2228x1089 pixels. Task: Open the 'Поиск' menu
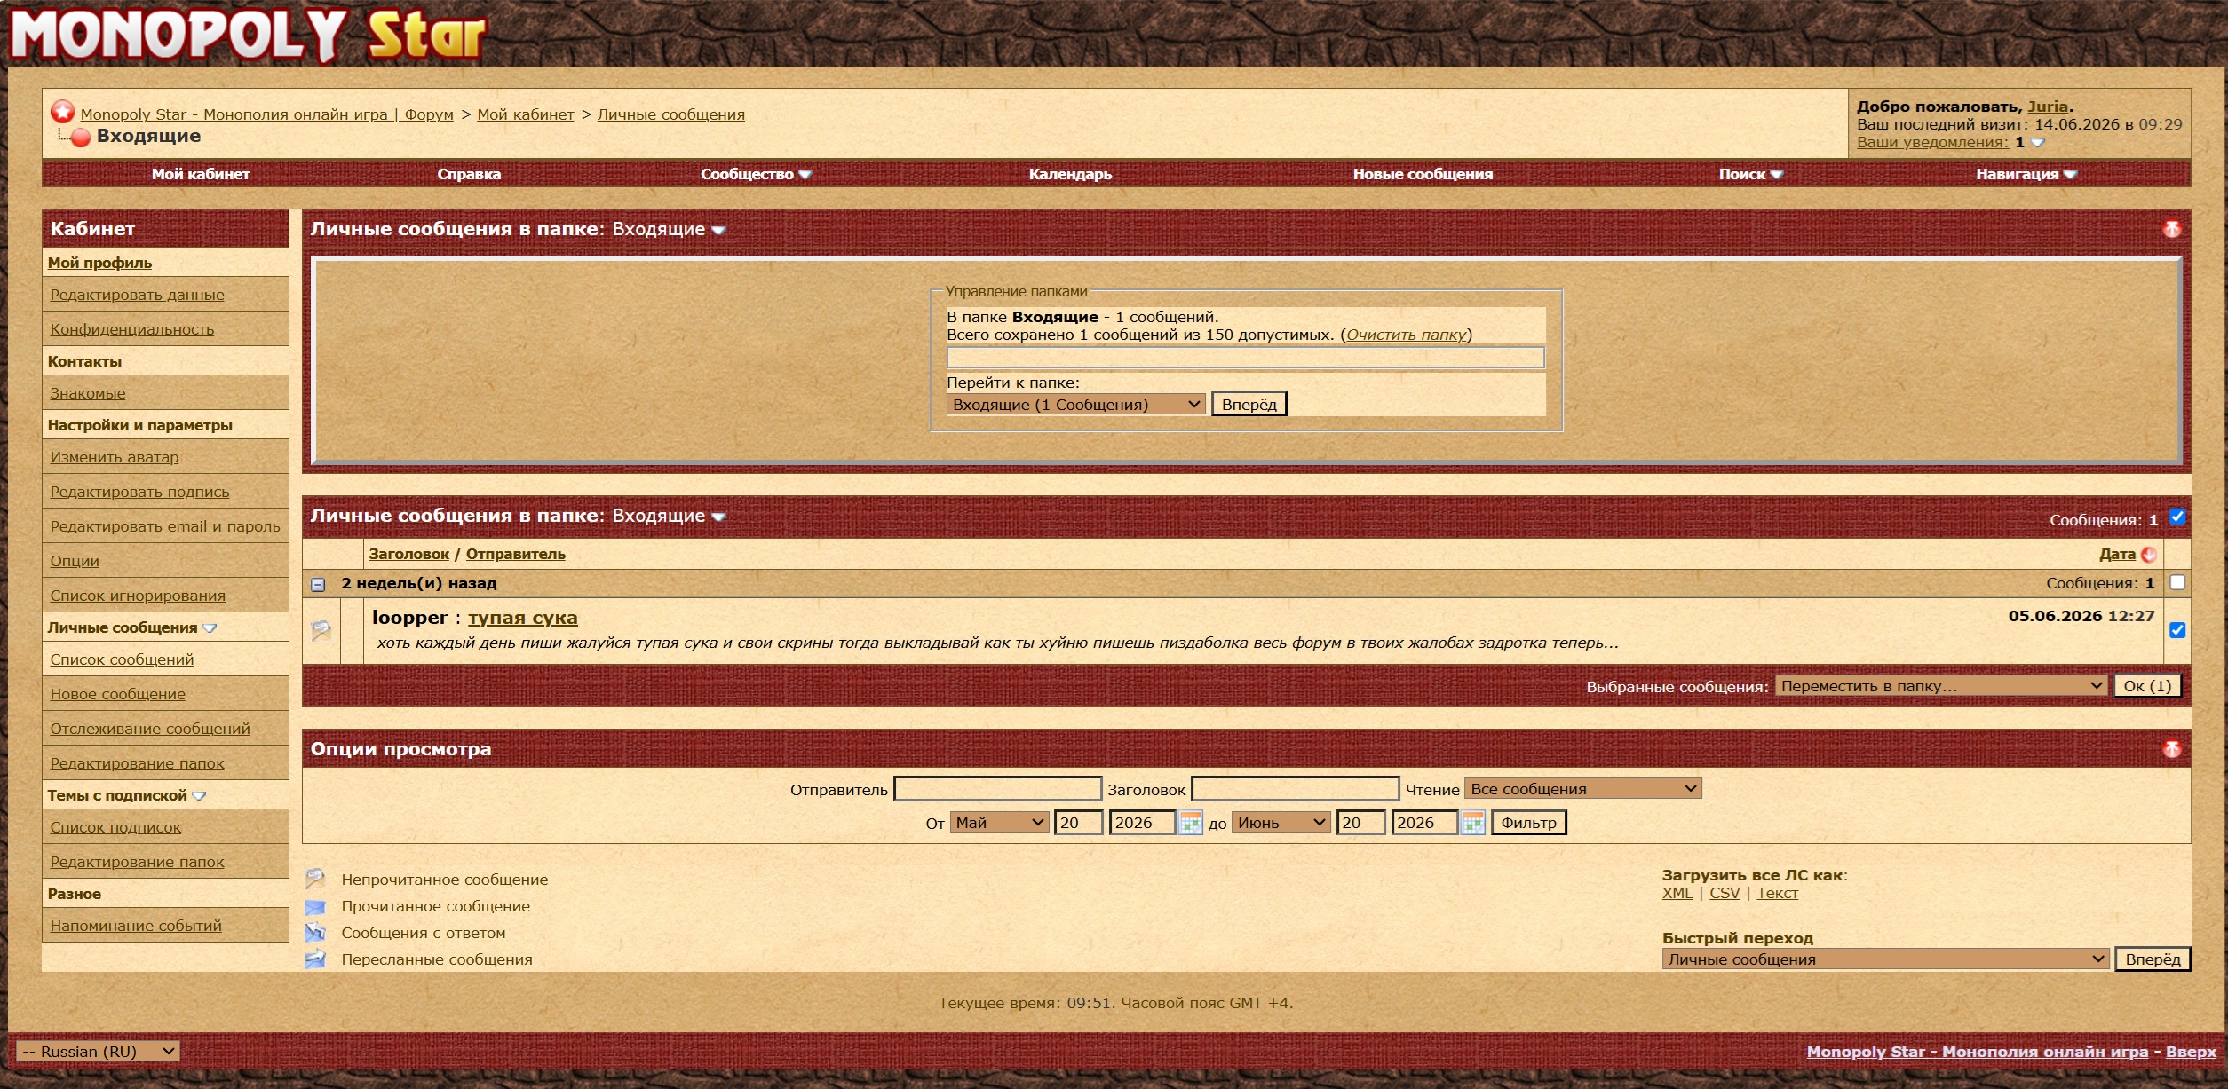click(x=1750, y=174)
